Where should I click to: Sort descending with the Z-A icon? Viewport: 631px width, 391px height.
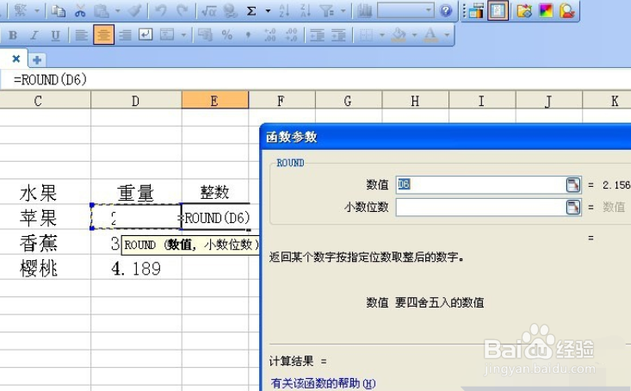[306, 11]
